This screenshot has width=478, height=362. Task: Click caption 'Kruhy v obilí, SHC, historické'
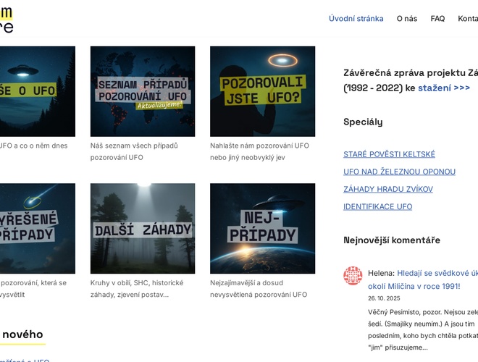point(137,283)
